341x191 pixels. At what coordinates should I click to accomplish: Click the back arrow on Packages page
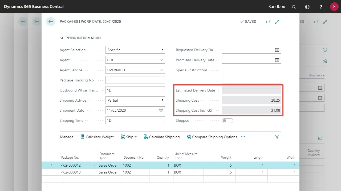(x=51, y=21)
